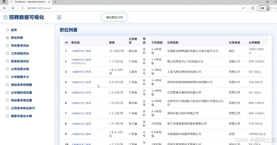Open the 访客 guest profile button
277x145 pixels.
pyautogui.click(x=264, y=8)
